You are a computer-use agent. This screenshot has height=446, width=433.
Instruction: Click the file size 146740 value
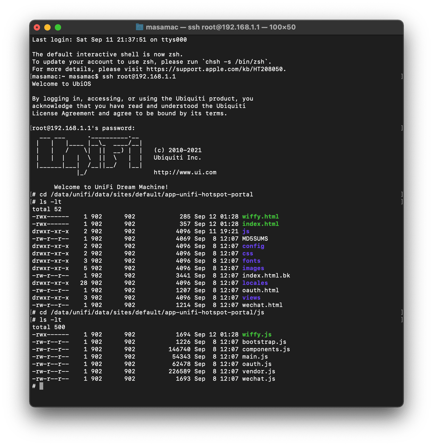tap(180, 349)
